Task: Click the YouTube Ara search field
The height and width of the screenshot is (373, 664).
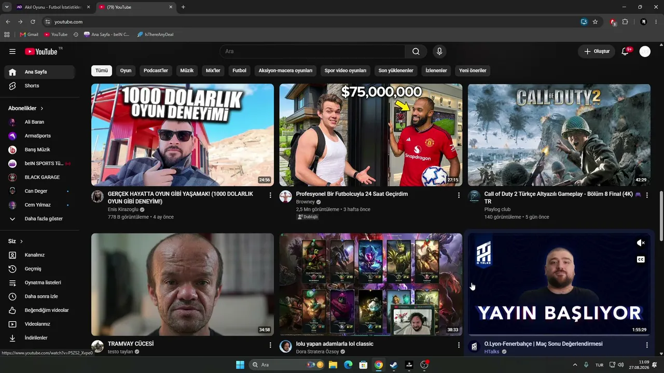Action: (x=313, y=51)
